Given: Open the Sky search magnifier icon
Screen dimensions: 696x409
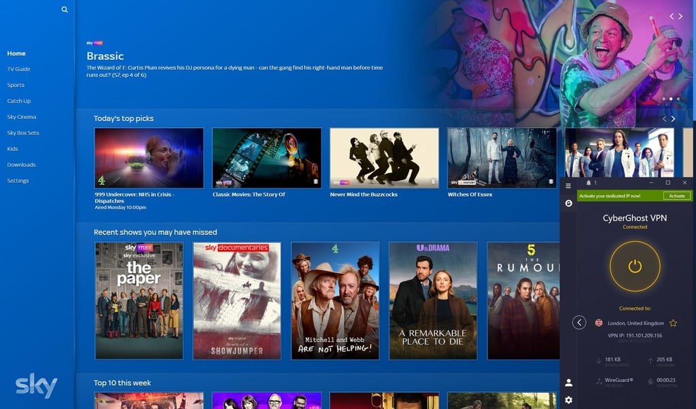Looking at the screenshot, I should coord(65,10).
